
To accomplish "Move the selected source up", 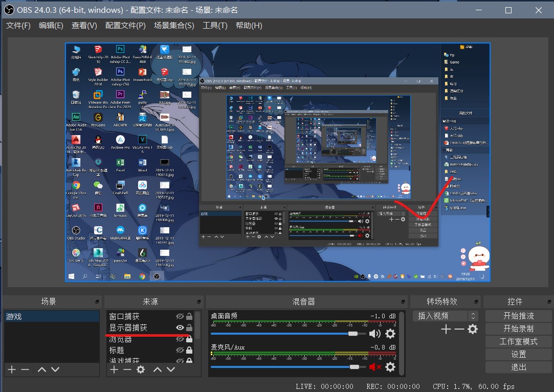I will pyautogui.click(x=158, y=369).
